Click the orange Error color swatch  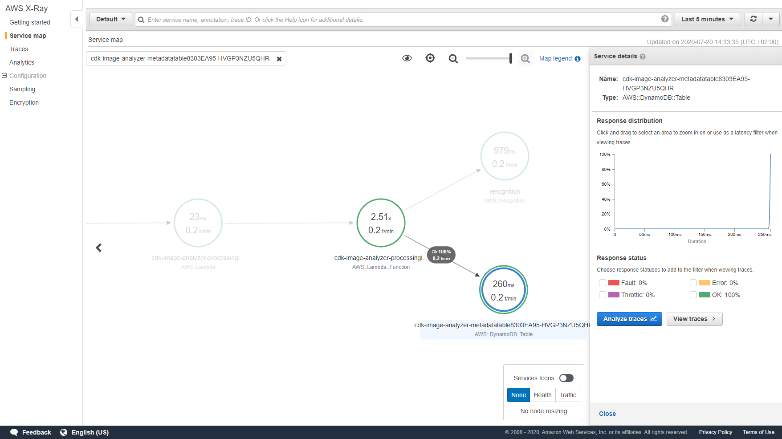tap(705, 283)
